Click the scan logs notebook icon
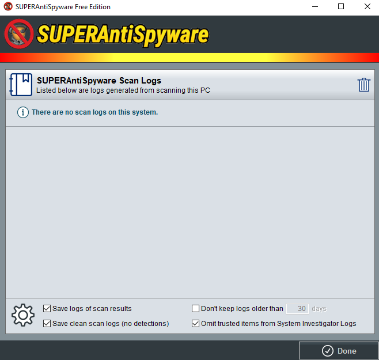 coord(21,85)
